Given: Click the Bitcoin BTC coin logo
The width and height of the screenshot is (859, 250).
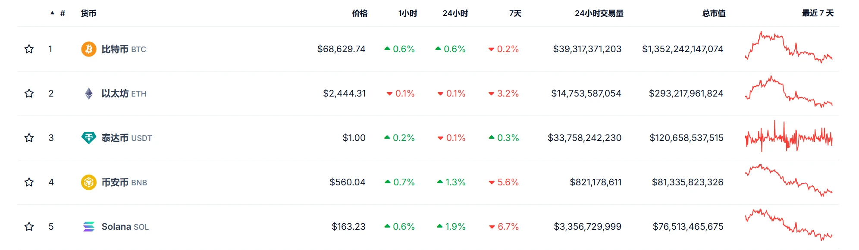Looking at the screenshot, I should coord(88,49).
